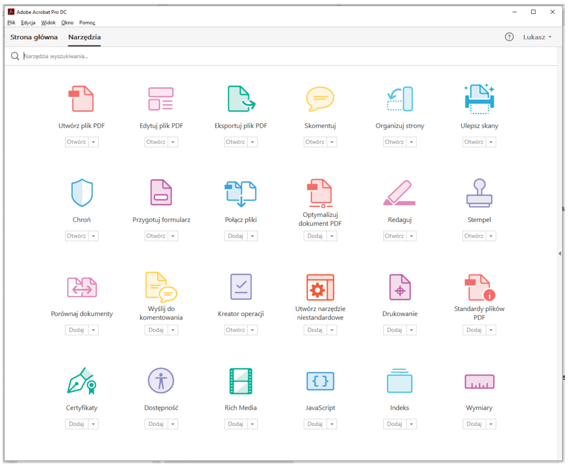Expand dropdown arrow next to Edytuj plik PDF Otwórz
The image size is (568, 467).
coord(173,142)
